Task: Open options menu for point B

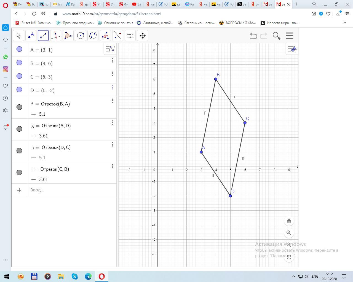Action: 113,60
